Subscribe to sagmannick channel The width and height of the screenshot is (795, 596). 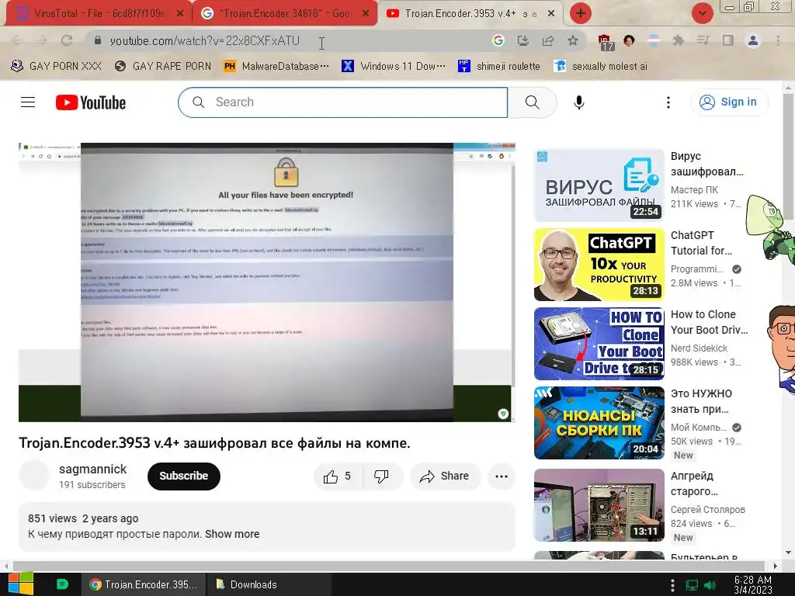tap(183, 476)
